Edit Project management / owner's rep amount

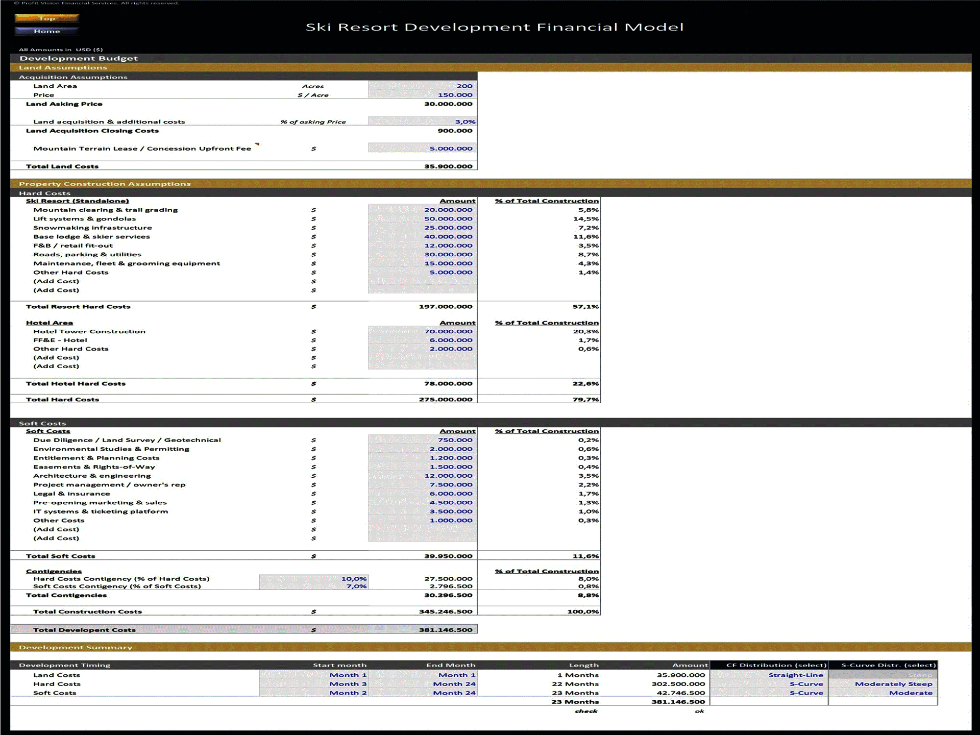423,485
